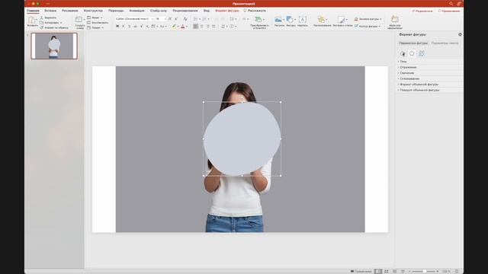This screenshot has height=274, width=488.
Task: Click the Примечания (Comments) button
Action: (449, 11)
